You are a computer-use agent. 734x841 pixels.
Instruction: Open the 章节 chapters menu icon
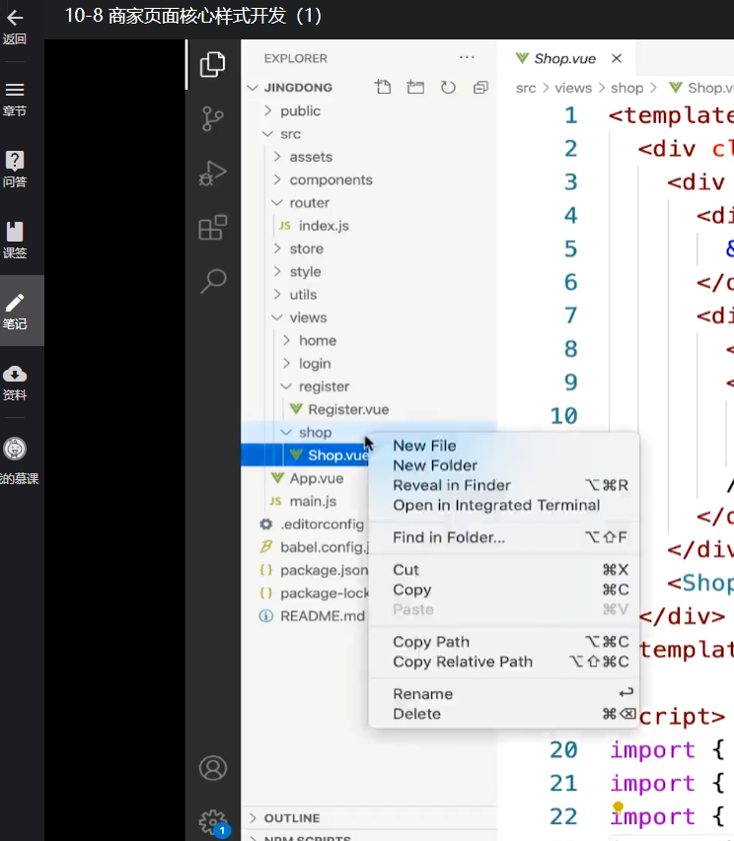tap(15, 90)
